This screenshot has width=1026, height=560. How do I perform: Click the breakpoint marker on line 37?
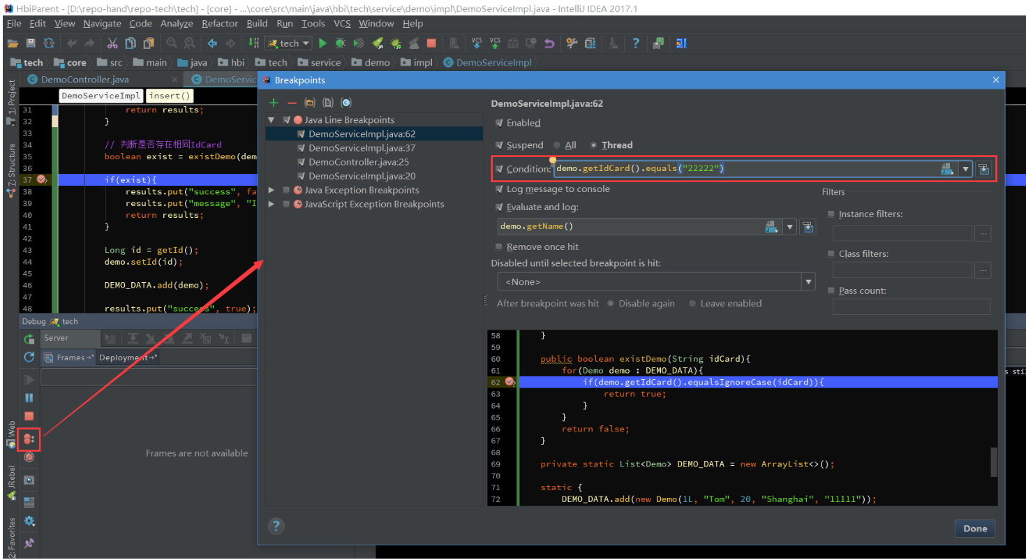(40, 179)
